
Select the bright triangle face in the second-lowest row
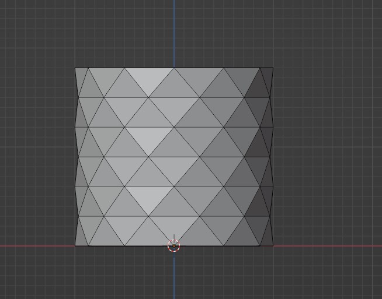tap(149, 195)
